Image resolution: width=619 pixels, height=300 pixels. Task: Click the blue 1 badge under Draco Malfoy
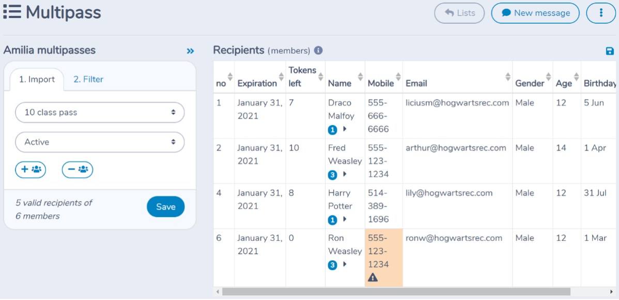pos(332,130)
